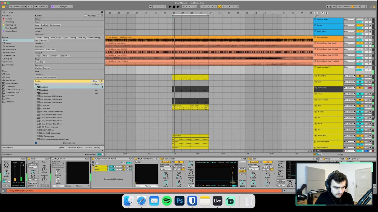Open Mail from the Dock

coord(154,201)
